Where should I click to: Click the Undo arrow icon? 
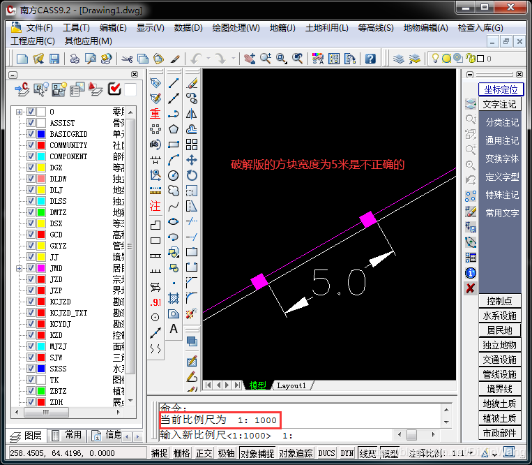pos(197,59)
